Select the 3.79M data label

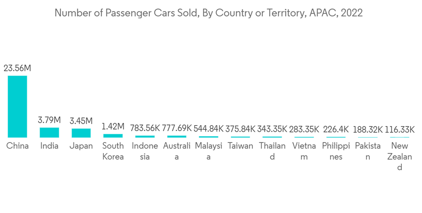click(49, 120)
